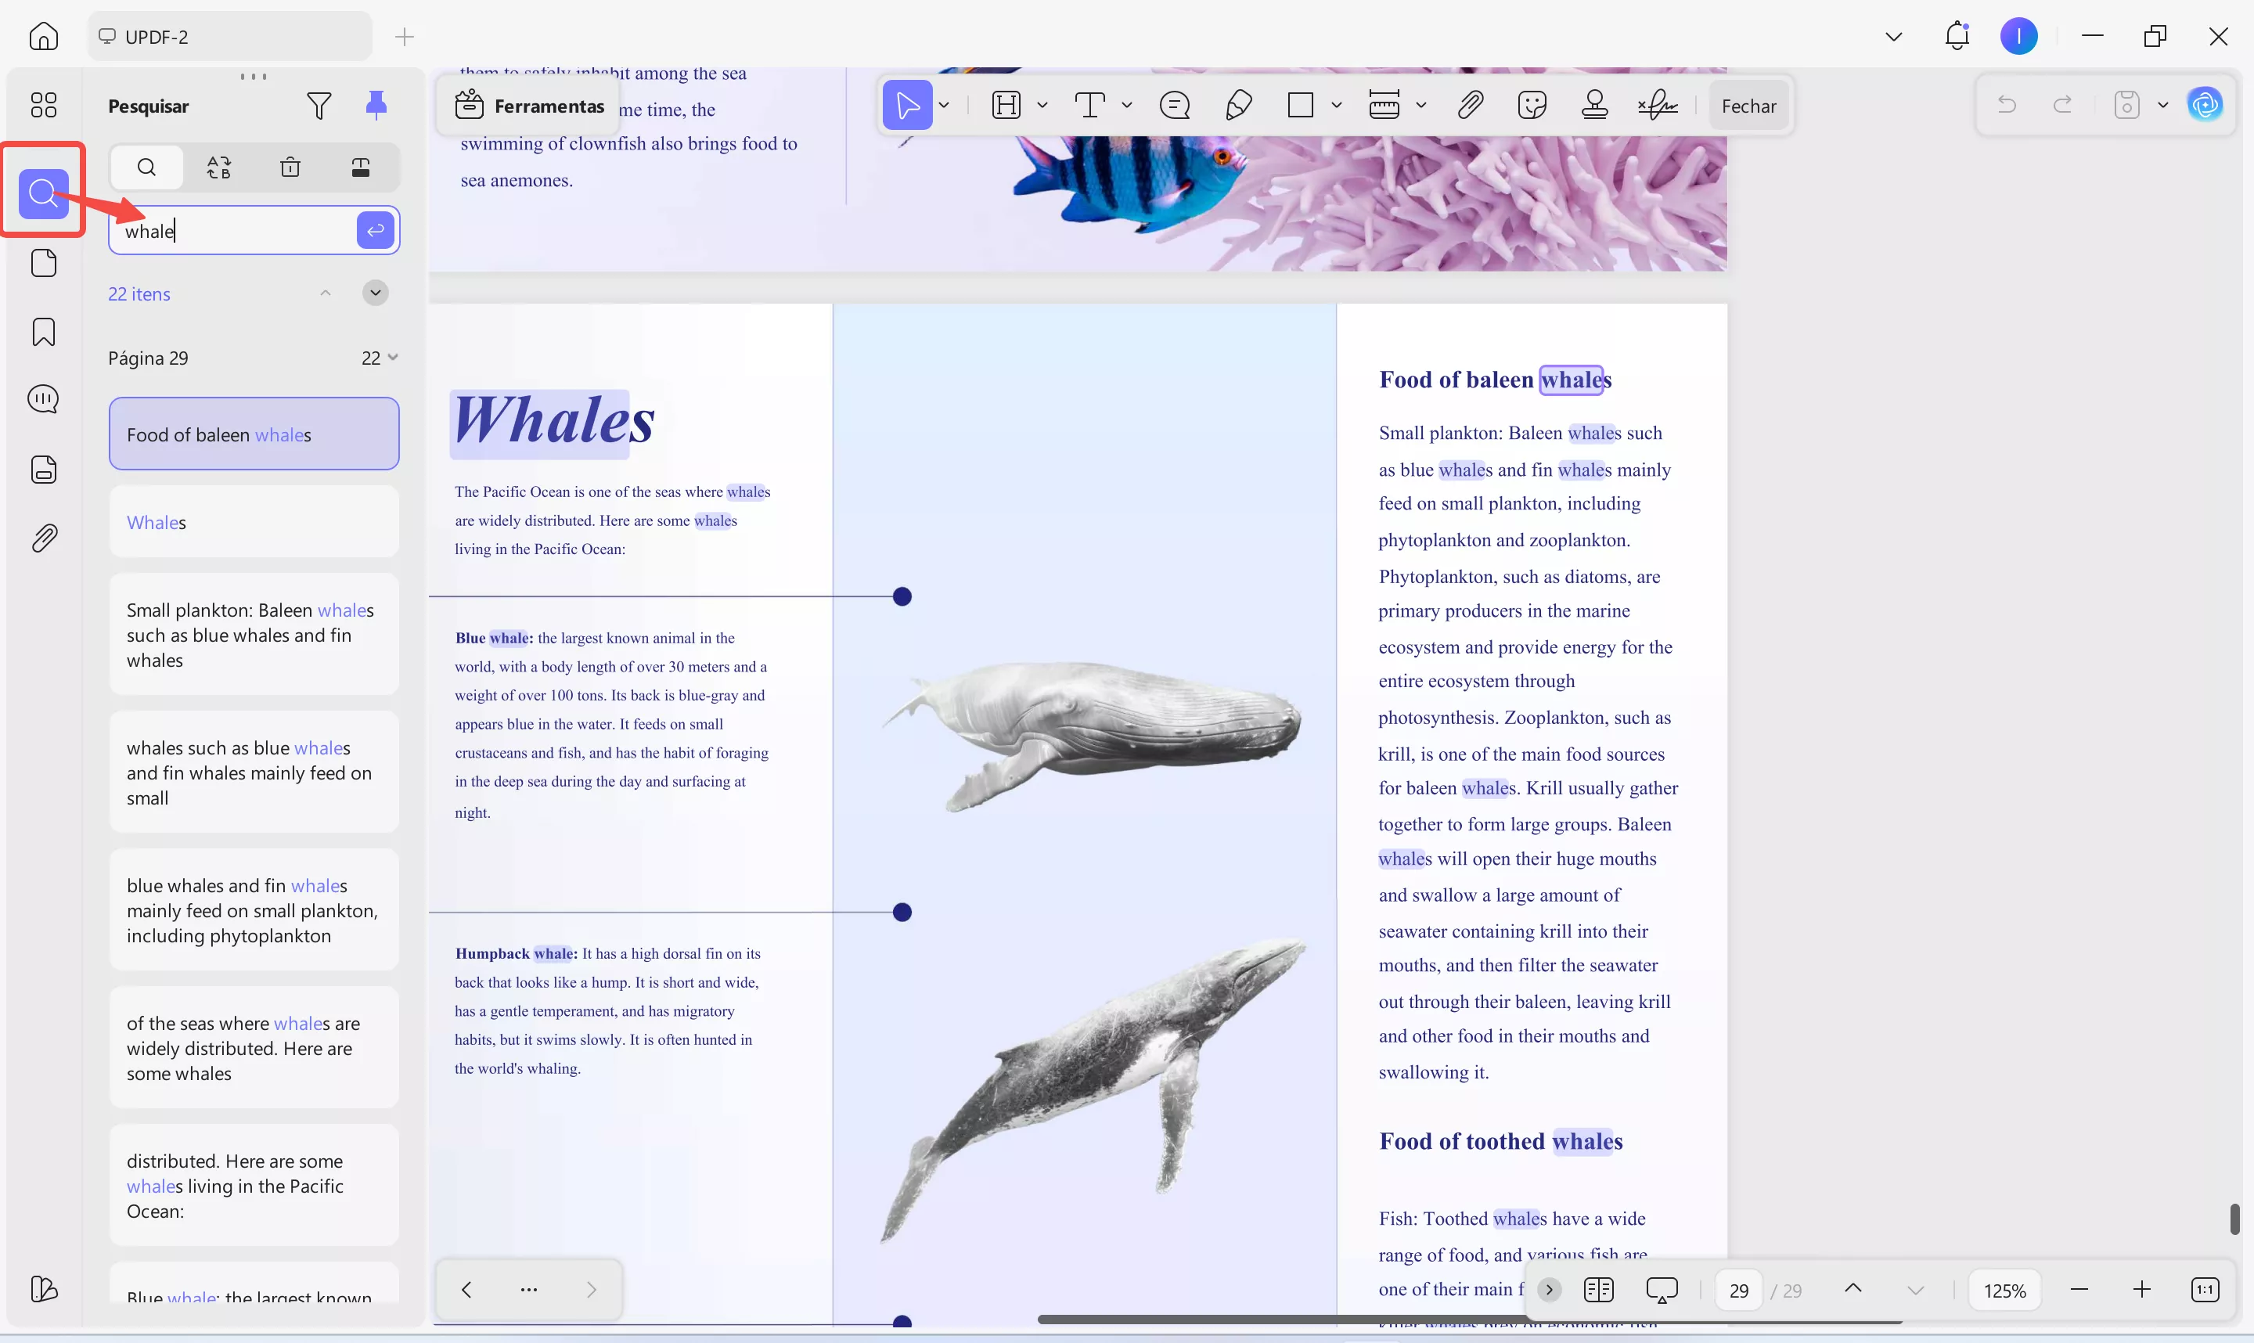Click the stamp tool icon
The width and height of the screenshot is (2254, 1343).
1594,106
